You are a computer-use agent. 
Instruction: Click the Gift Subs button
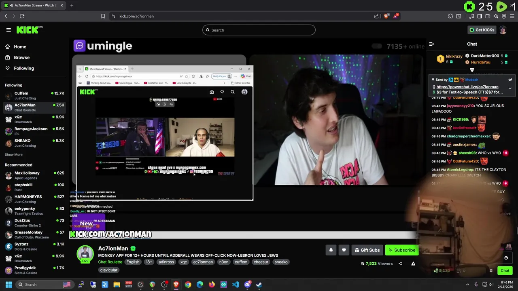[367, 250]
